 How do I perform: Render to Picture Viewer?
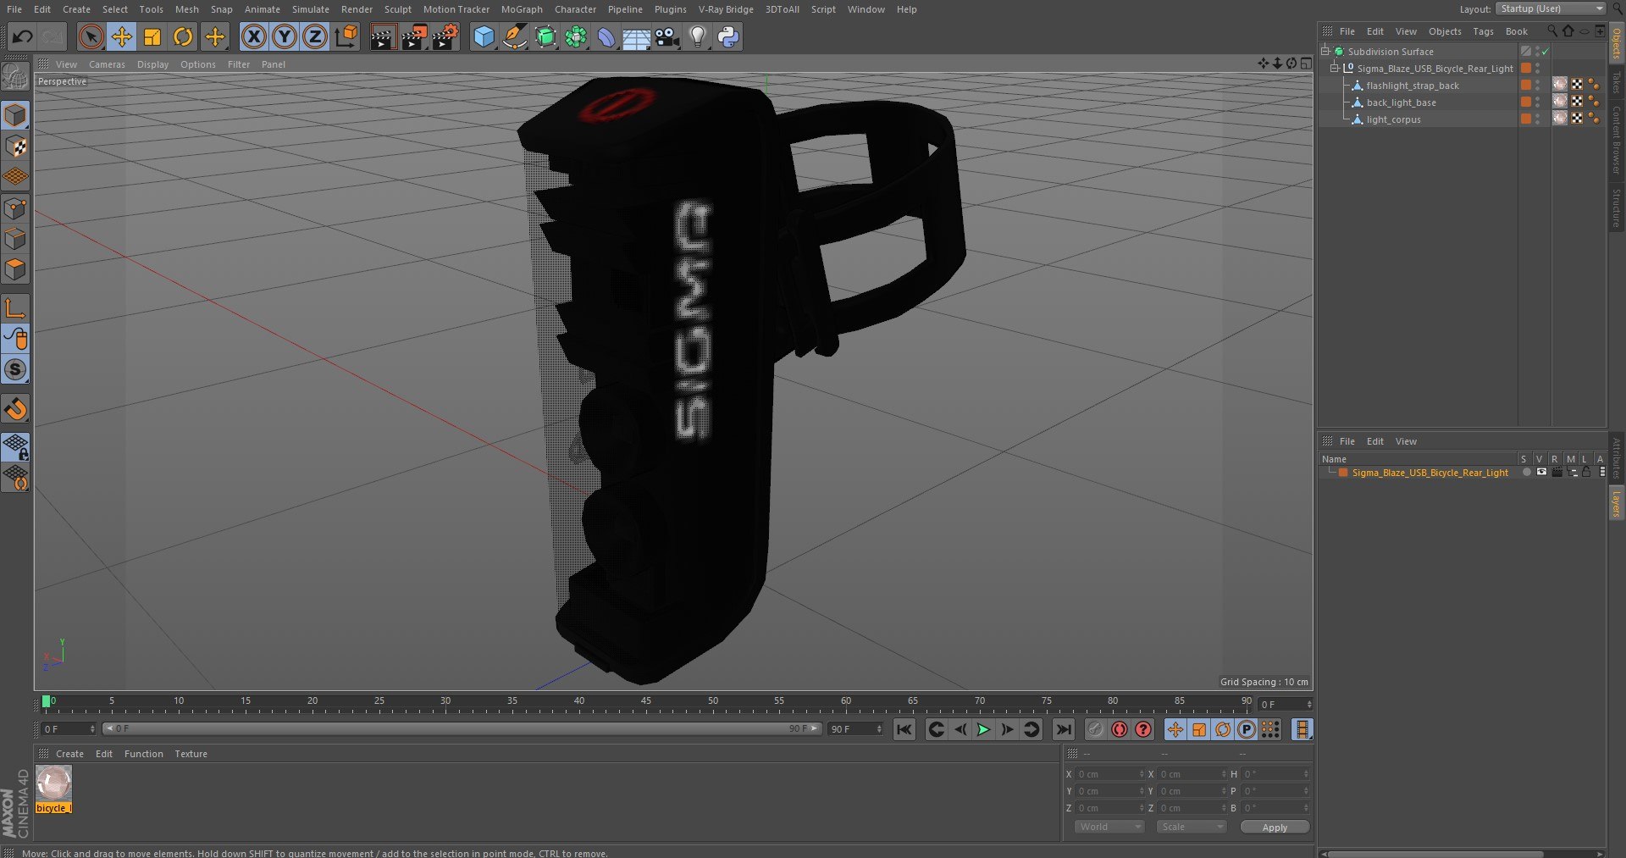pyautogui.click(x=414, y=36)
